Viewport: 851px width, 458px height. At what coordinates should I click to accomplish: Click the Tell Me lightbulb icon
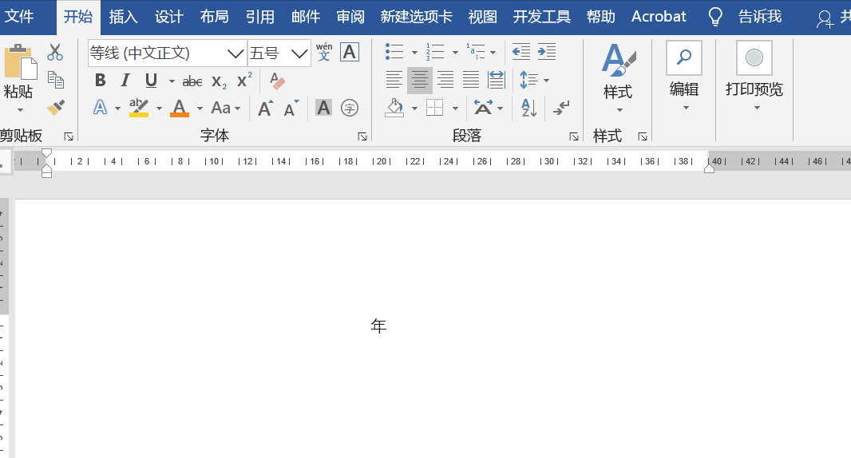715,17
